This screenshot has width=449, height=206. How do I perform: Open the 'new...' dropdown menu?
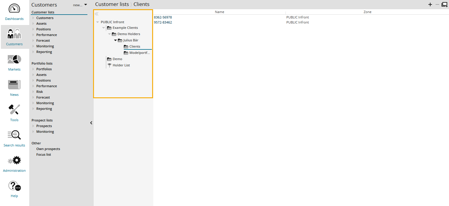[80, 5]
